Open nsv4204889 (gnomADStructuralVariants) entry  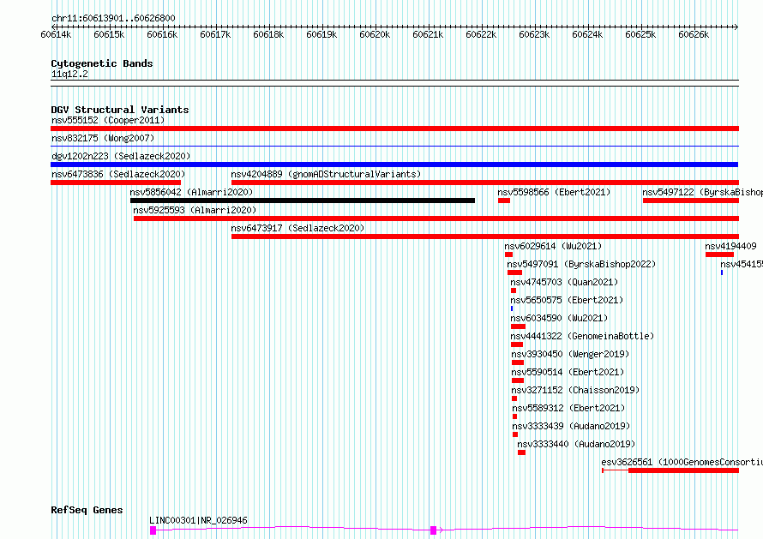[x=326, y=174]
